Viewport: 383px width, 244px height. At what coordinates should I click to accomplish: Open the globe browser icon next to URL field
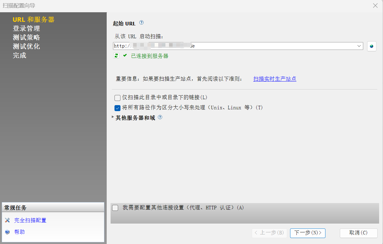coord(372,46)
